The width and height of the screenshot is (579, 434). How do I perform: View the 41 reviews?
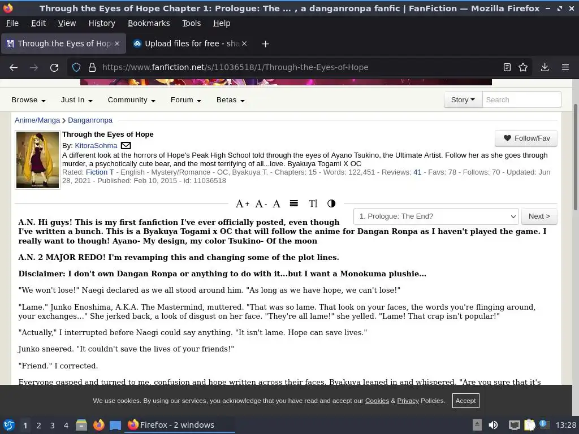click(417, 172)
